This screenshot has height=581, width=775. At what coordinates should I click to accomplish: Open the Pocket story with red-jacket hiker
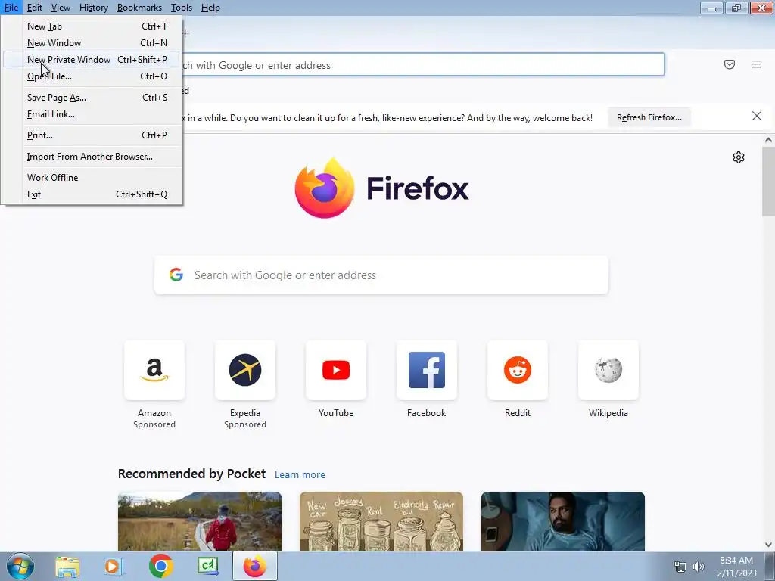coord(200,520)
